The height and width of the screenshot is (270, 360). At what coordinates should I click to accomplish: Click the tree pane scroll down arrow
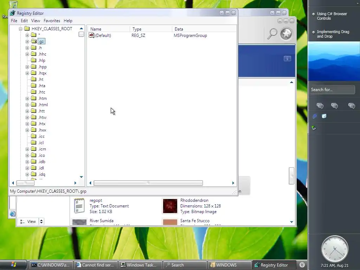click(81, 177)
